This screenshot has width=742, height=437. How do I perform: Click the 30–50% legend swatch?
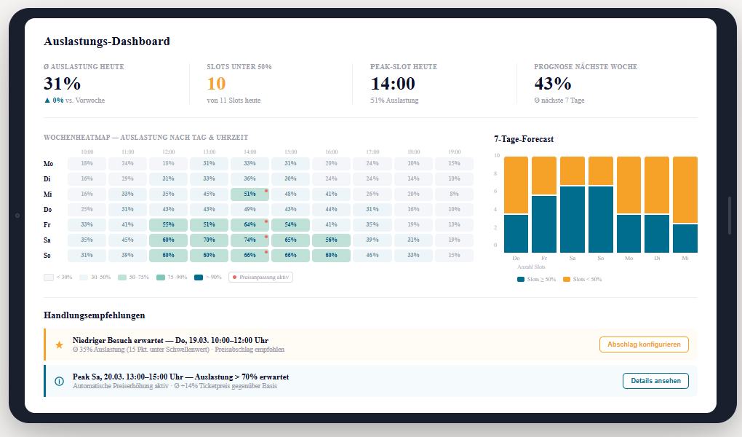(x=83, y=277)
